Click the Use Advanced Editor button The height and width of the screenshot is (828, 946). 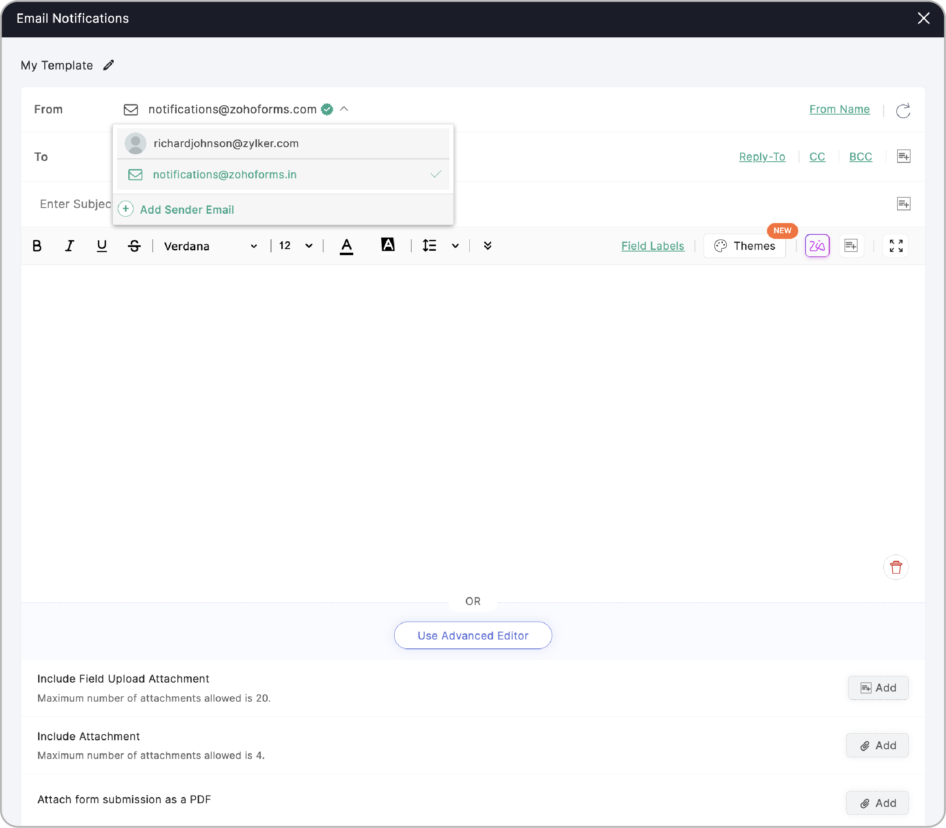pos(473,635)
